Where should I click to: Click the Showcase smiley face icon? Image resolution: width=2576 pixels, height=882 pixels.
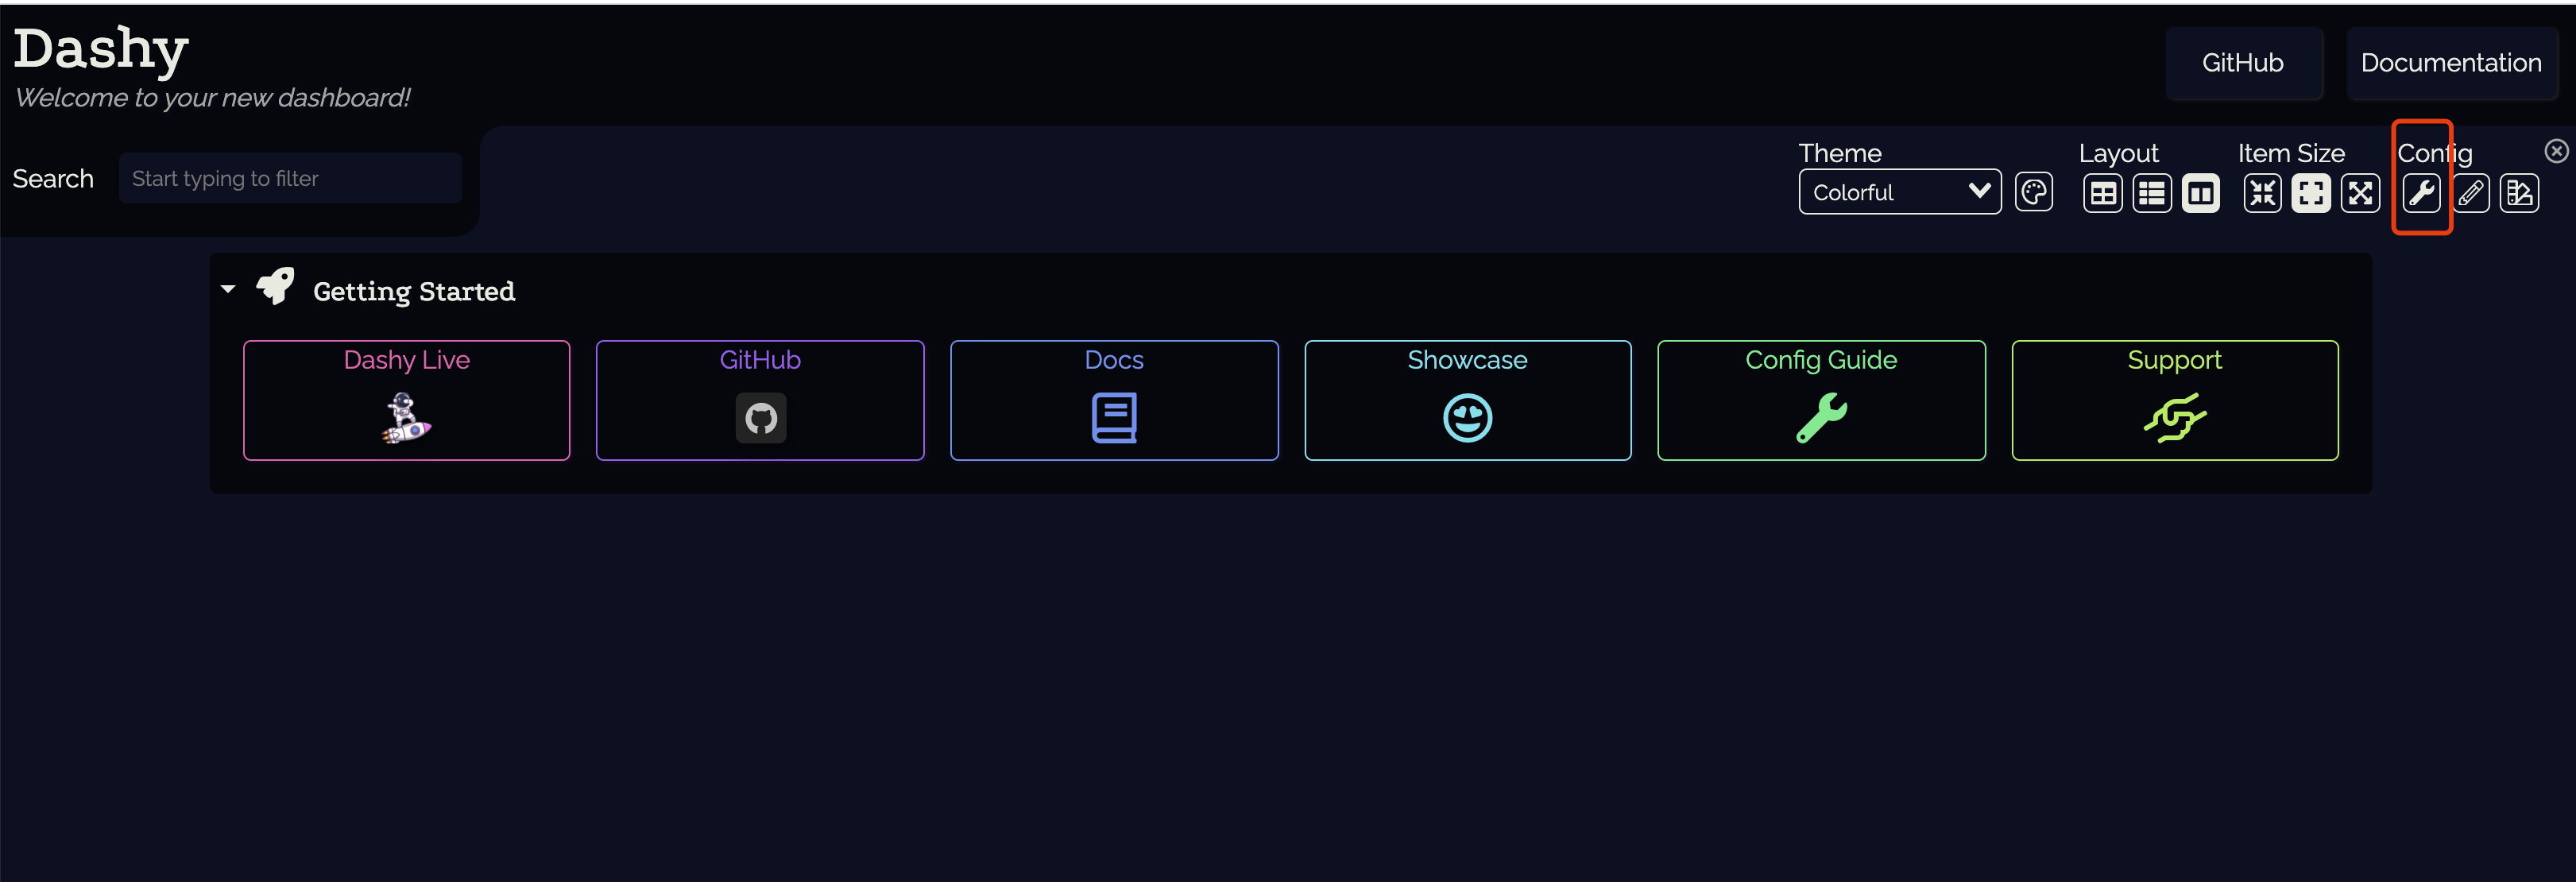[1467, 418]
